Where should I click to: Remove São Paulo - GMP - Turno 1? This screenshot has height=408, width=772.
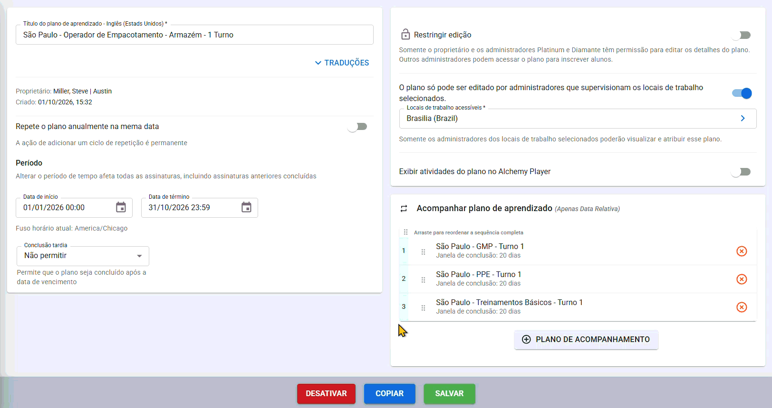click(742, 251)
